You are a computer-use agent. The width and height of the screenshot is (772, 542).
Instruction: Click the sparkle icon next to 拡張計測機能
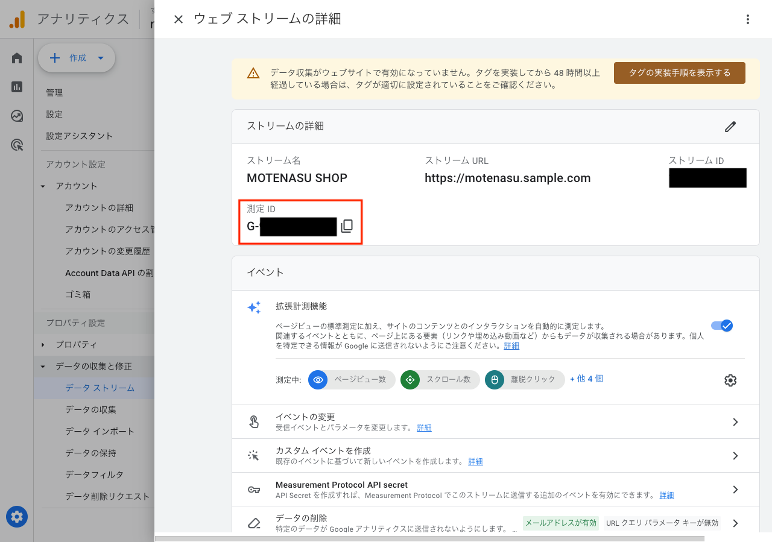(x=254, y=307)
